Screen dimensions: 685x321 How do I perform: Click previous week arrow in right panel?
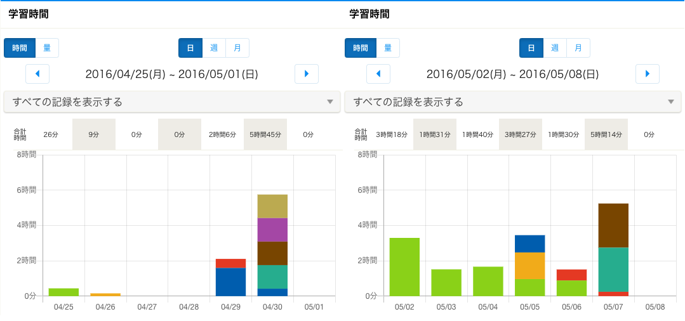click(378, 74)
